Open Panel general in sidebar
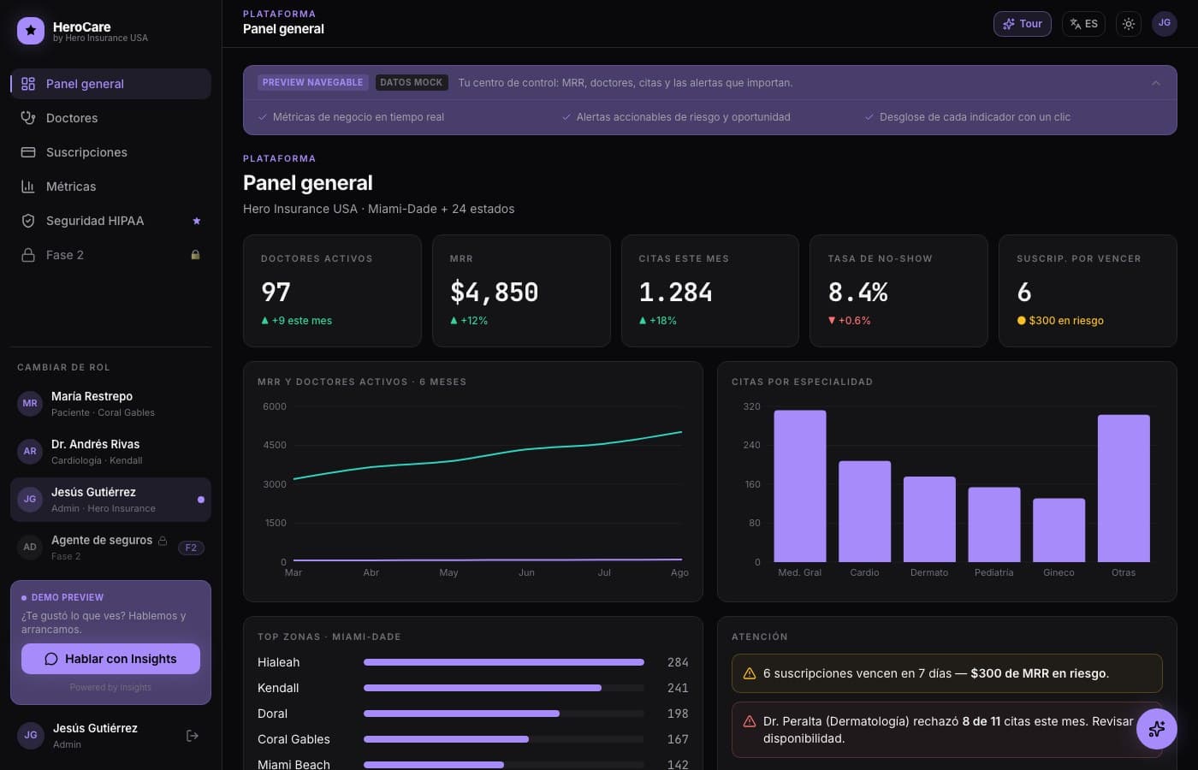Viewport: 1198px width, 770px height. click(x=110, y=84)
